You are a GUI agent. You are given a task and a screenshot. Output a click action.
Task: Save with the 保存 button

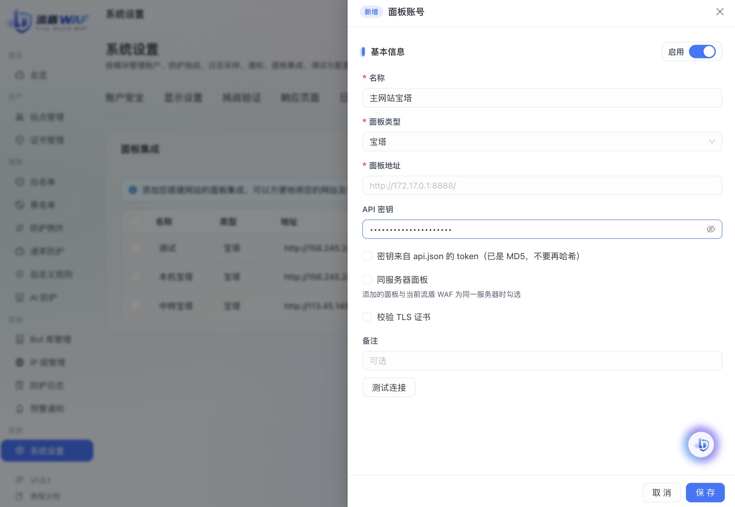click(x=705, y=492)
